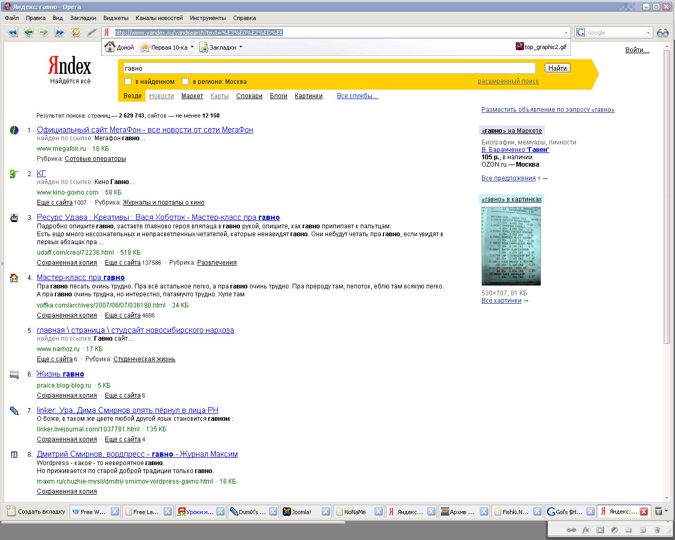Image resolution: width=675 pixels, height=540 pixels.
Task: Open the Инструменты menu
Action: [208, 18]
